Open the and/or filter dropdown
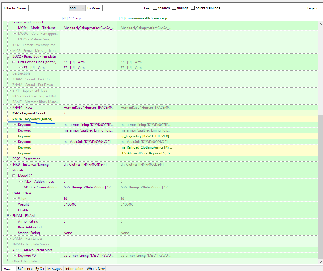Screen dimensions: 323x271 [77, 8]
